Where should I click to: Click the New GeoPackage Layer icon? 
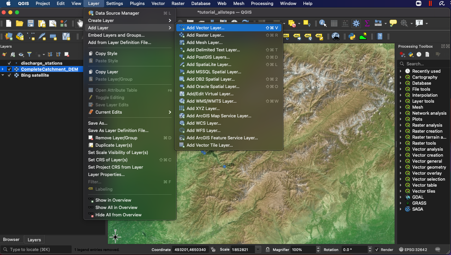(x=20, y=36)
